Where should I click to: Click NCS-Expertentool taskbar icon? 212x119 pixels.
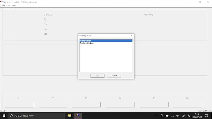click(78, 115)
